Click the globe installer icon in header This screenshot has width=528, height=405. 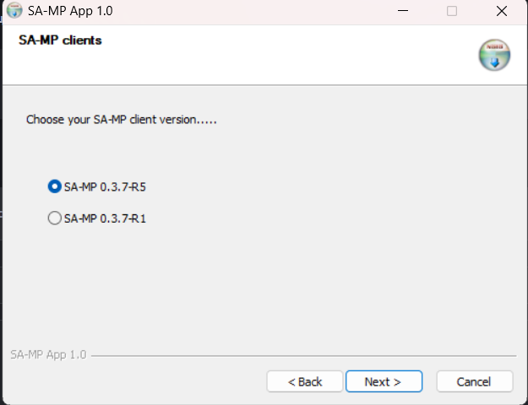494,55
